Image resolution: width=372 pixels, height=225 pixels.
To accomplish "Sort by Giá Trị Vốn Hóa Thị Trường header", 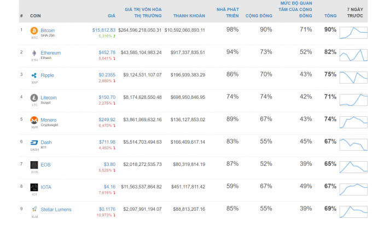I will pyautogui.click(x=143, y=13).
